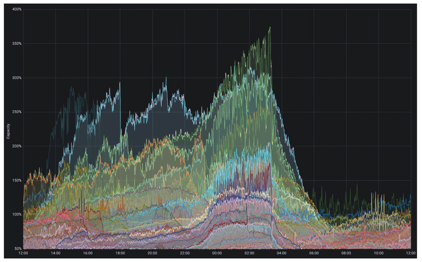Select the 50% y-axis label
The image size is (422, 262).
(17, 248)
